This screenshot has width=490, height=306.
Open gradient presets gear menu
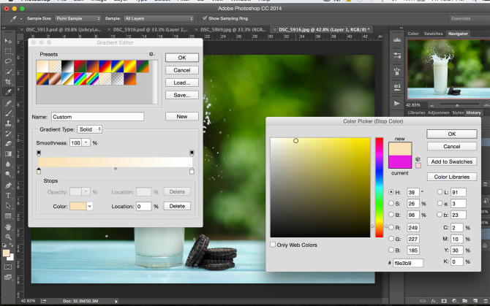151,54
